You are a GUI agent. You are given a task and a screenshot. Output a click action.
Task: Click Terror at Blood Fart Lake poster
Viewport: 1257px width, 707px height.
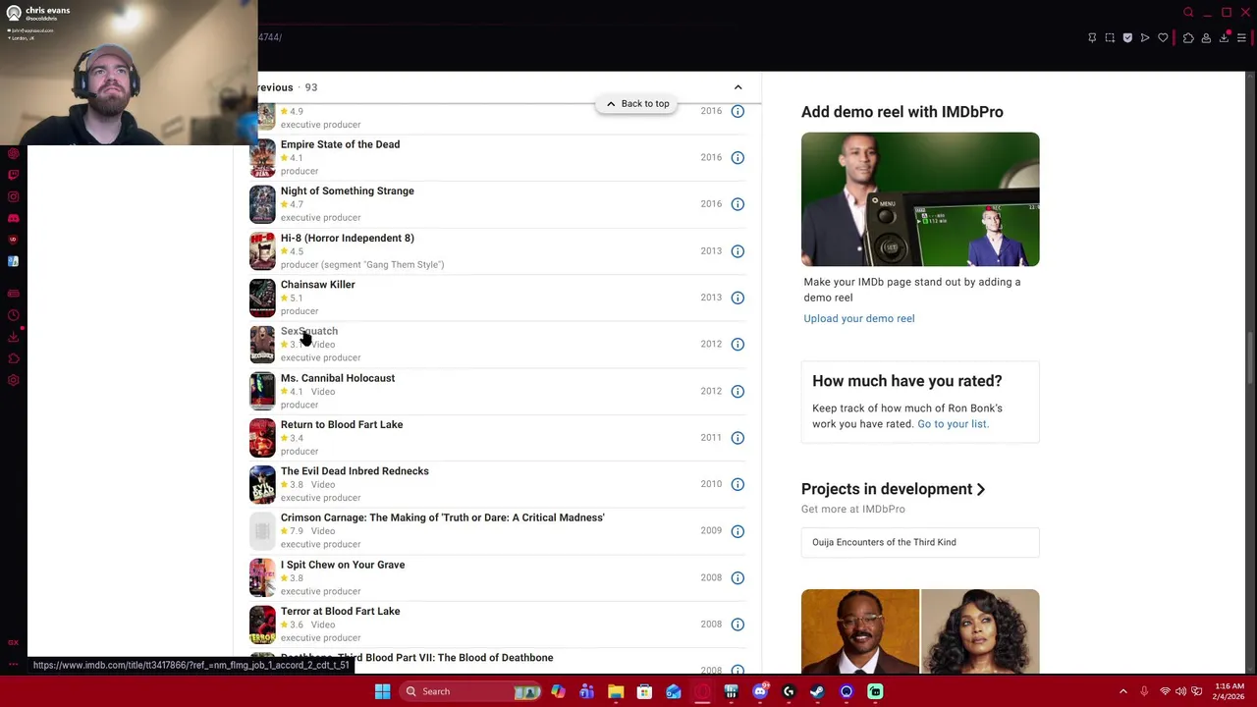(262, 625)
